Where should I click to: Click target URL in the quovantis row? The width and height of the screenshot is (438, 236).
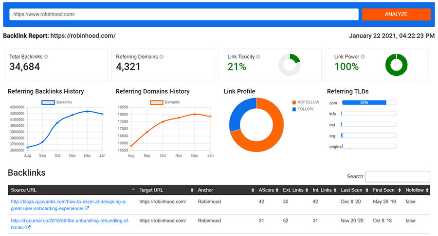[163, 202]
